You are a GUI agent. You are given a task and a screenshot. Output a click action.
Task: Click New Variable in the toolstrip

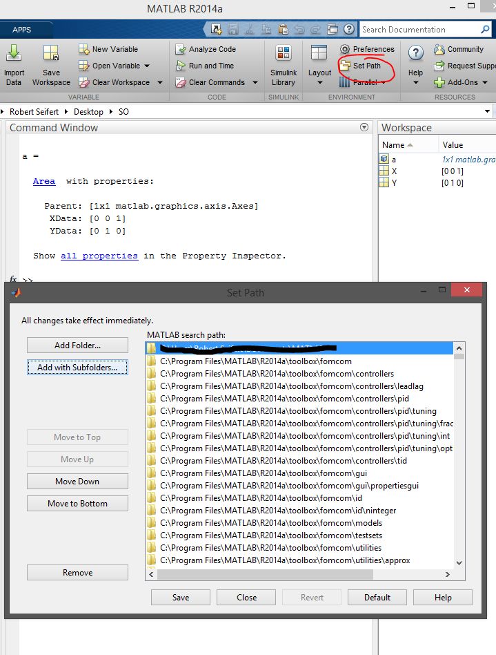pyautogui.click(x=108, y=49)
